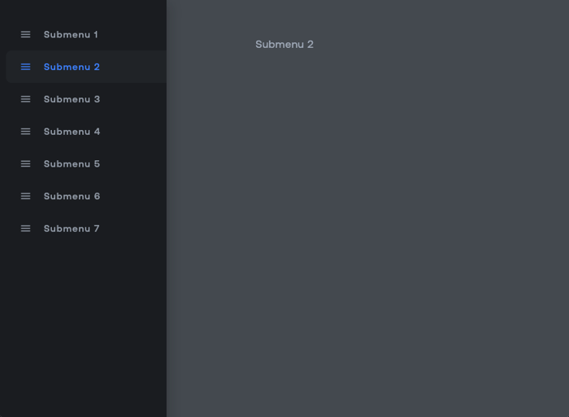Click blank row space right of Submenu 5 label
Image resolution: width=569 pixels, height=417 pixels.
click(134, 164)
